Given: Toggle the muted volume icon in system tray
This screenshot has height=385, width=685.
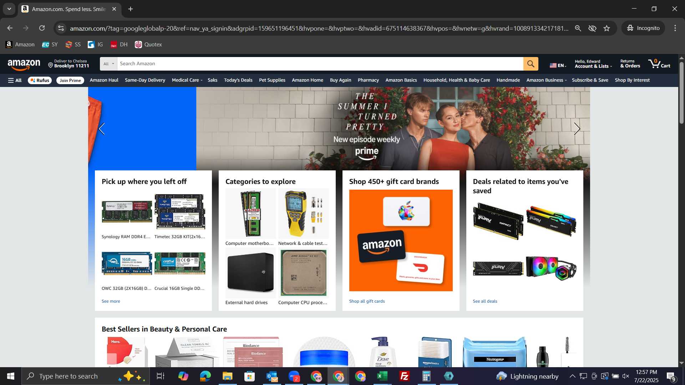Looking at the screenshot, I should point(625,376).
